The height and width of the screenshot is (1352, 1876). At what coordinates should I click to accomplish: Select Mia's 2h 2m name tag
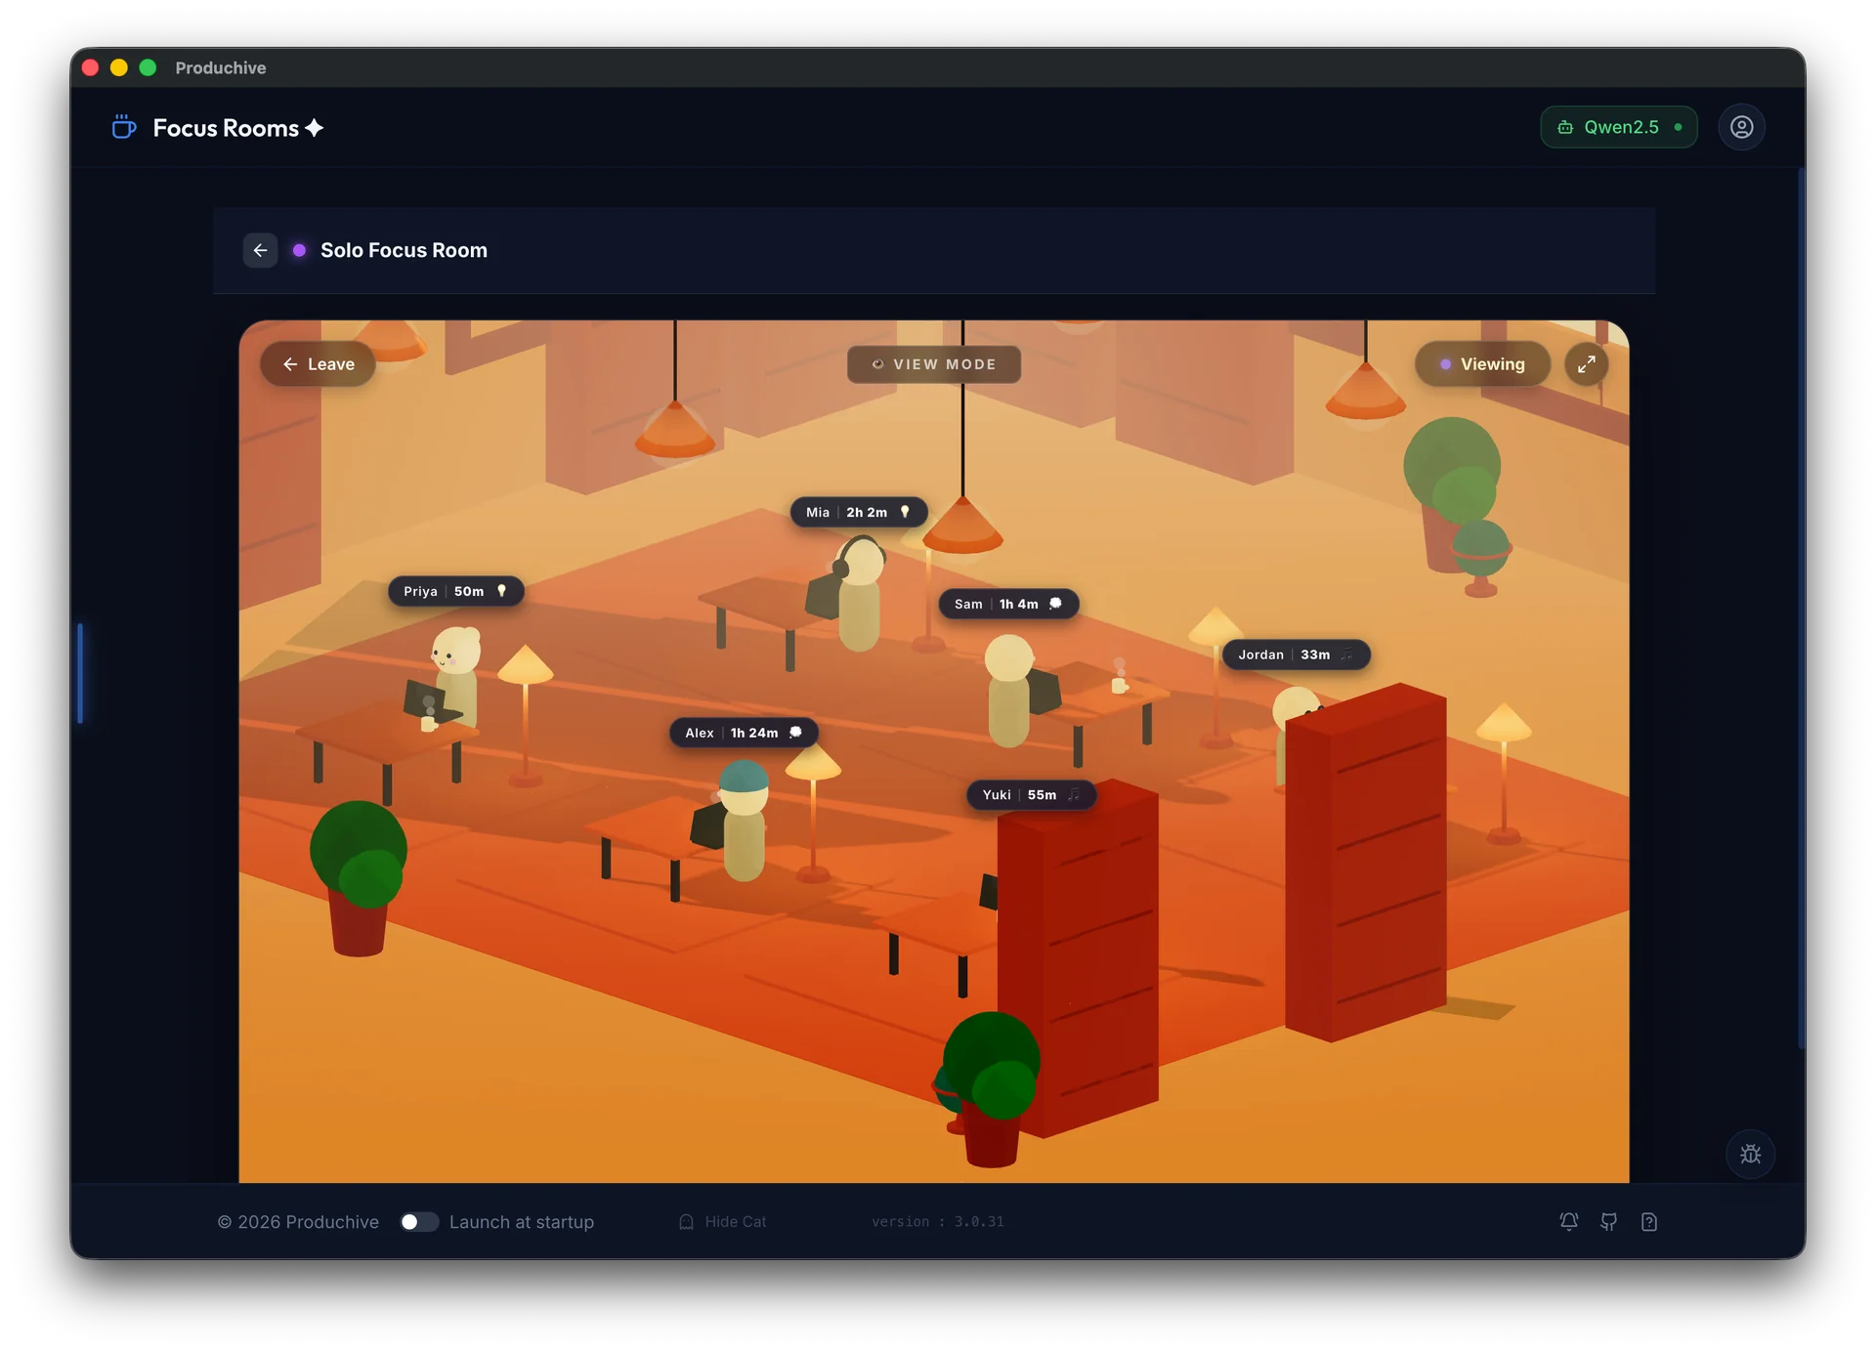(858, 512)
